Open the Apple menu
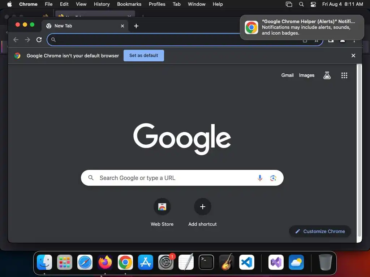Screen dimensions: 370x277 pos(9,4)
